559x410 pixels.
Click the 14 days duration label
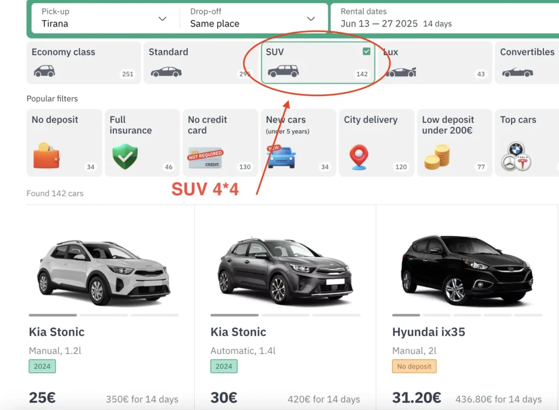click(437, 24)
